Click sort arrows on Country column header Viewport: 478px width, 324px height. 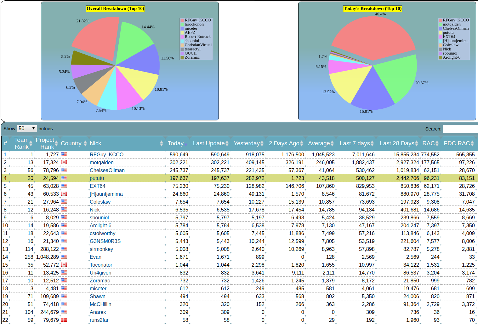pyautogui.click(x=85, y=143)
